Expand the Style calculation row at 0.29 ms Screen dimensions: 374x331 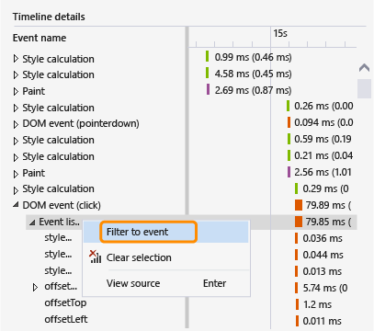point(16,190)
